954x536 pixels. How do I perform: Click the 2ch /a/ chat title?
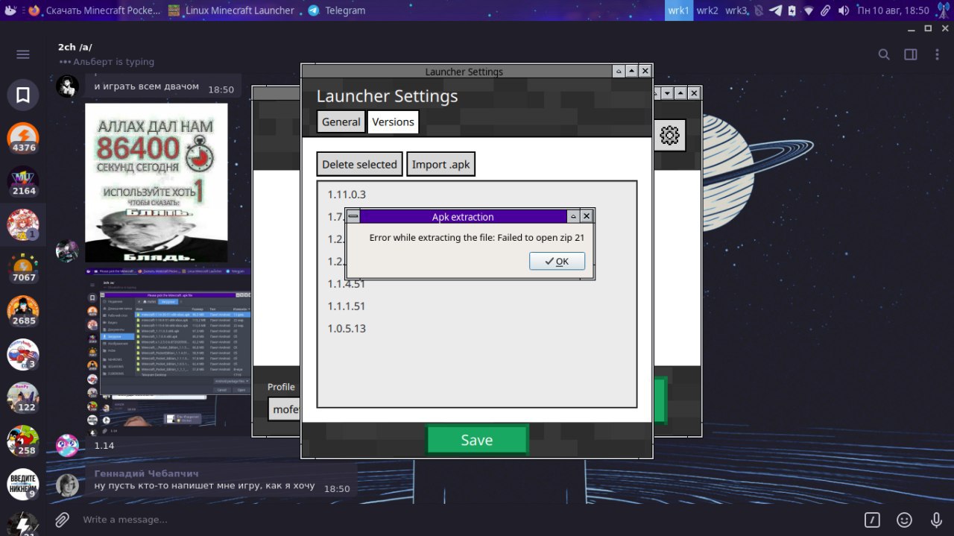75,47
